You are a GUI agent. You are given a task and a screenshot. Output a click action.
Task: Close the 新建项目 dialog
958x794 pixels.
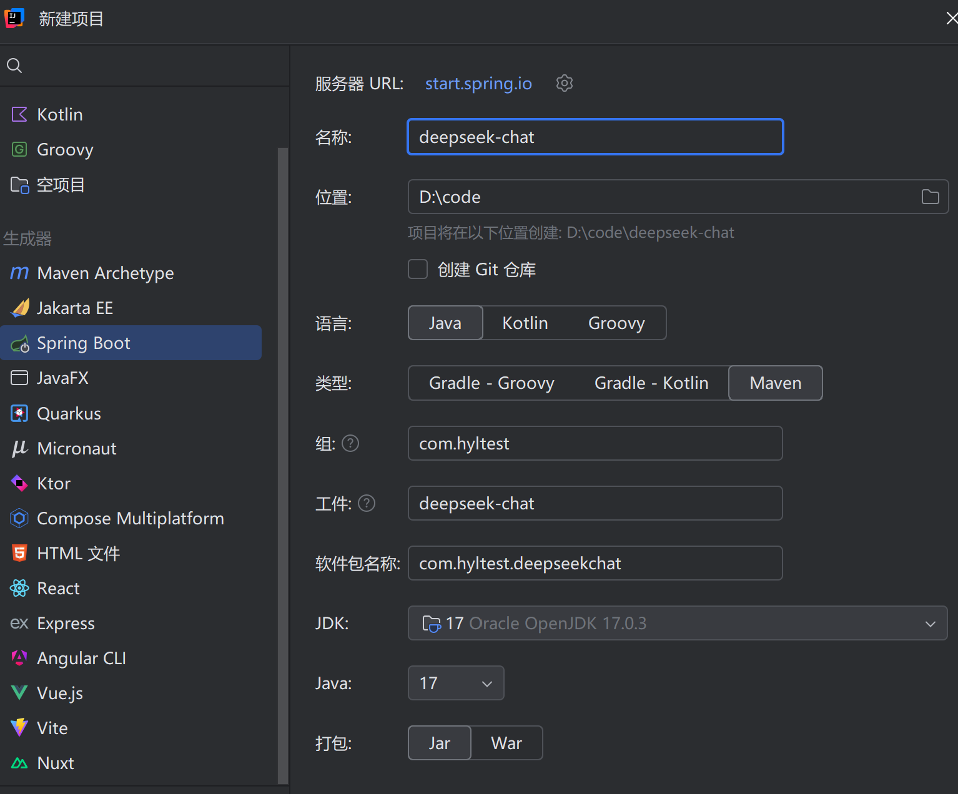(951, 18)
